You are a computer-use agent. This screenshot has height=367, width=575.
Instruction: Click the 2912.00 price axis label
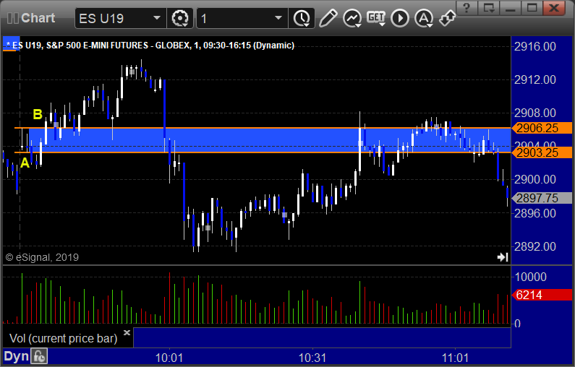point(535,80)
